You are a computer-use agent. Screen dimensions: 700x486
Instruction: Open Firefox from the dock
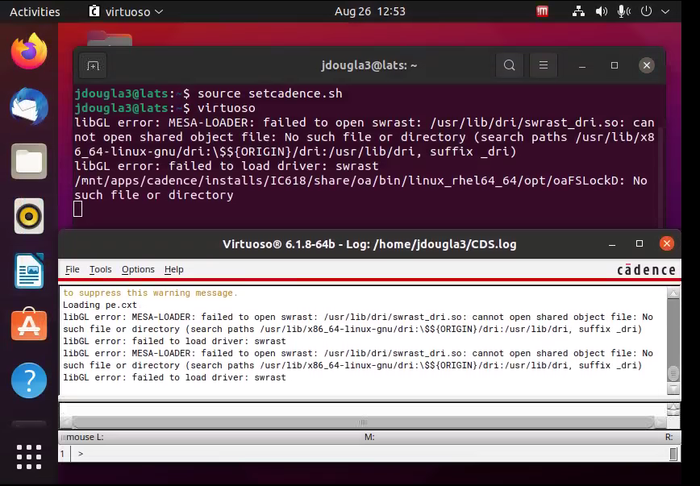29,52
